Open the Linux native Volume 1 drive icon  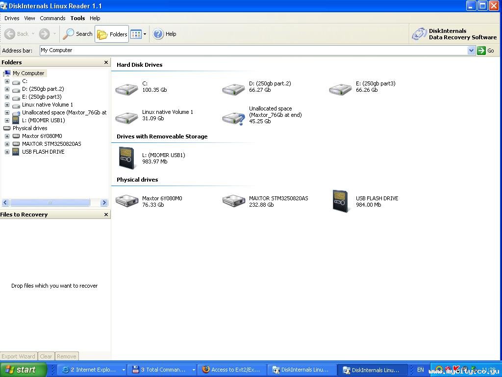[126, 117]
